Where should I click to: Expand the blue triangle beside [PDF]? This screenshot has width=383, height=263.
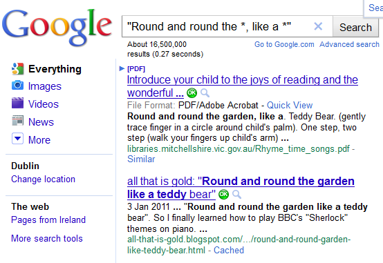122,68
